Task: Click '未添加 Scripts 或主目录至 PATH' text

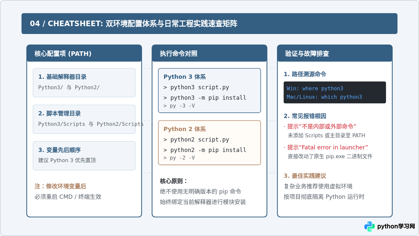Action: [326, 136]
